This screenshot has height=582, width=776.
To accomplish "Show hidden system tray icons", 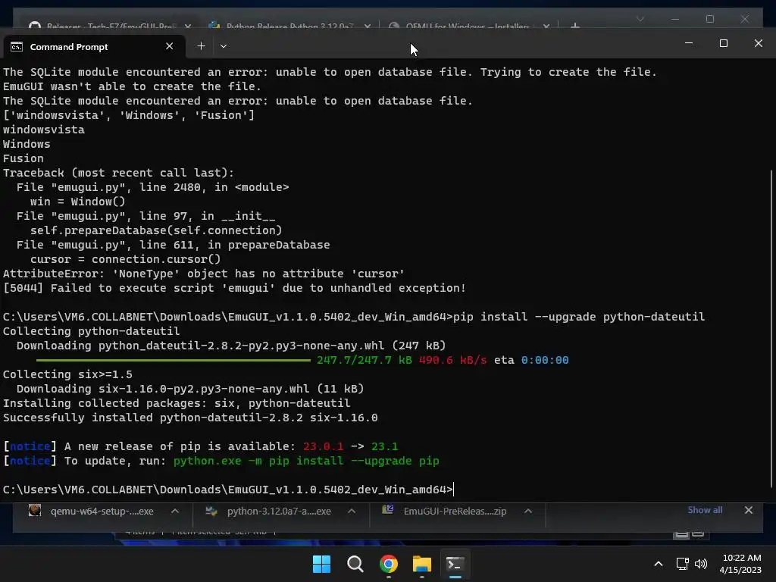I will click(x=659, y=564).
